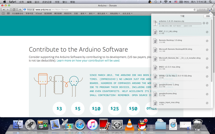Select the Microsoft_Remote_De..._10_1_8_installer.dmg row
This screenshot has height=134, width=215.
click(181, 59)
